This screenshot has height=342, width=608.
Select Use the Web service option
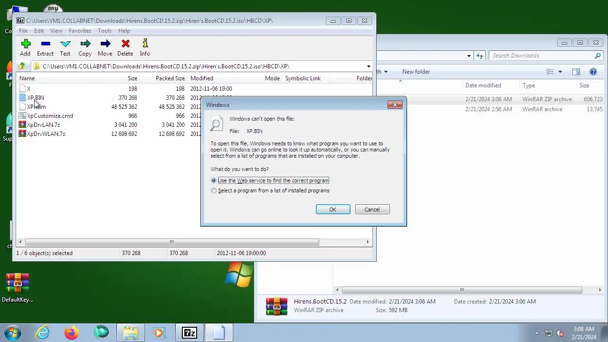pos(270,180)
